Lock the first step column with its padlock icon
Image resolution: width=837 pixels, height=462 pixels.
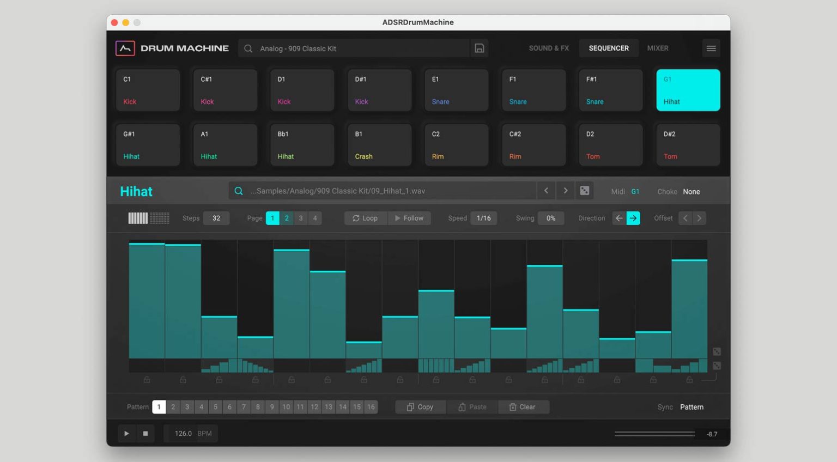pyautogui.click(x=147, y=379)
